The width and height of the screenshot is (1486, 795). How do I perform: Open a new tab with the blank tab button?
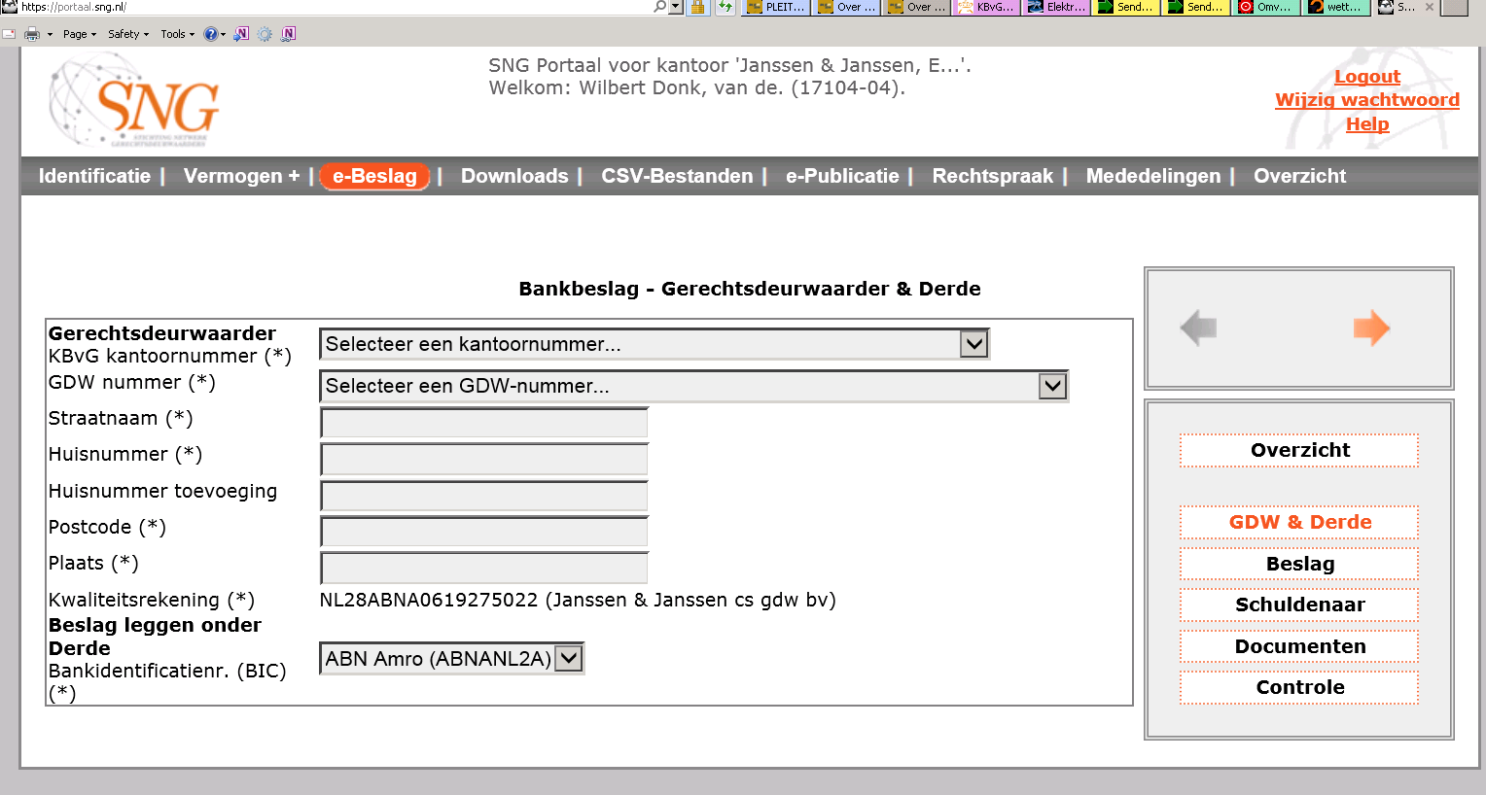click(x=1454, y=7)
